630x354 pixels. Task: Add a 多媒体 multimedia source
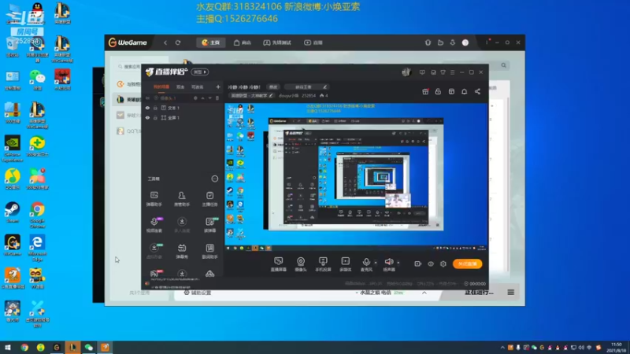(345, 264)
